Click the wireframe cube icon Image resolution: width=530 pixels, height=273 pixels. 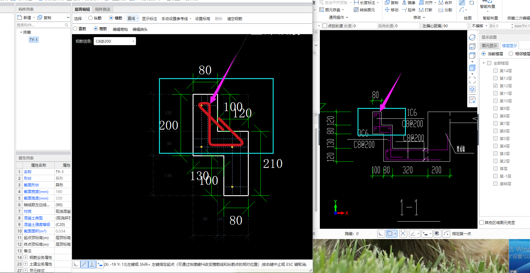tap(472, 56)
